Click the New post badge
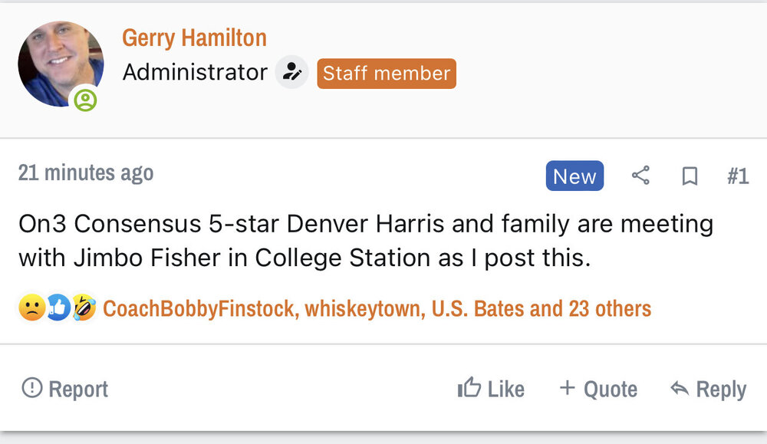 [574, 176]
